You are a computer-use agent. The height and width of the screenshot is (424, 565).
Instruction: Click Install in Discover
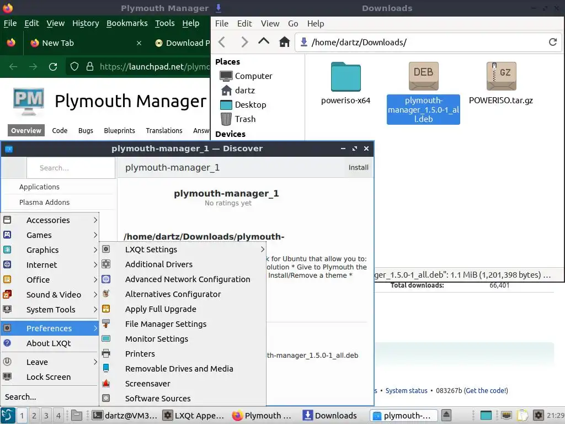[358, 167]
